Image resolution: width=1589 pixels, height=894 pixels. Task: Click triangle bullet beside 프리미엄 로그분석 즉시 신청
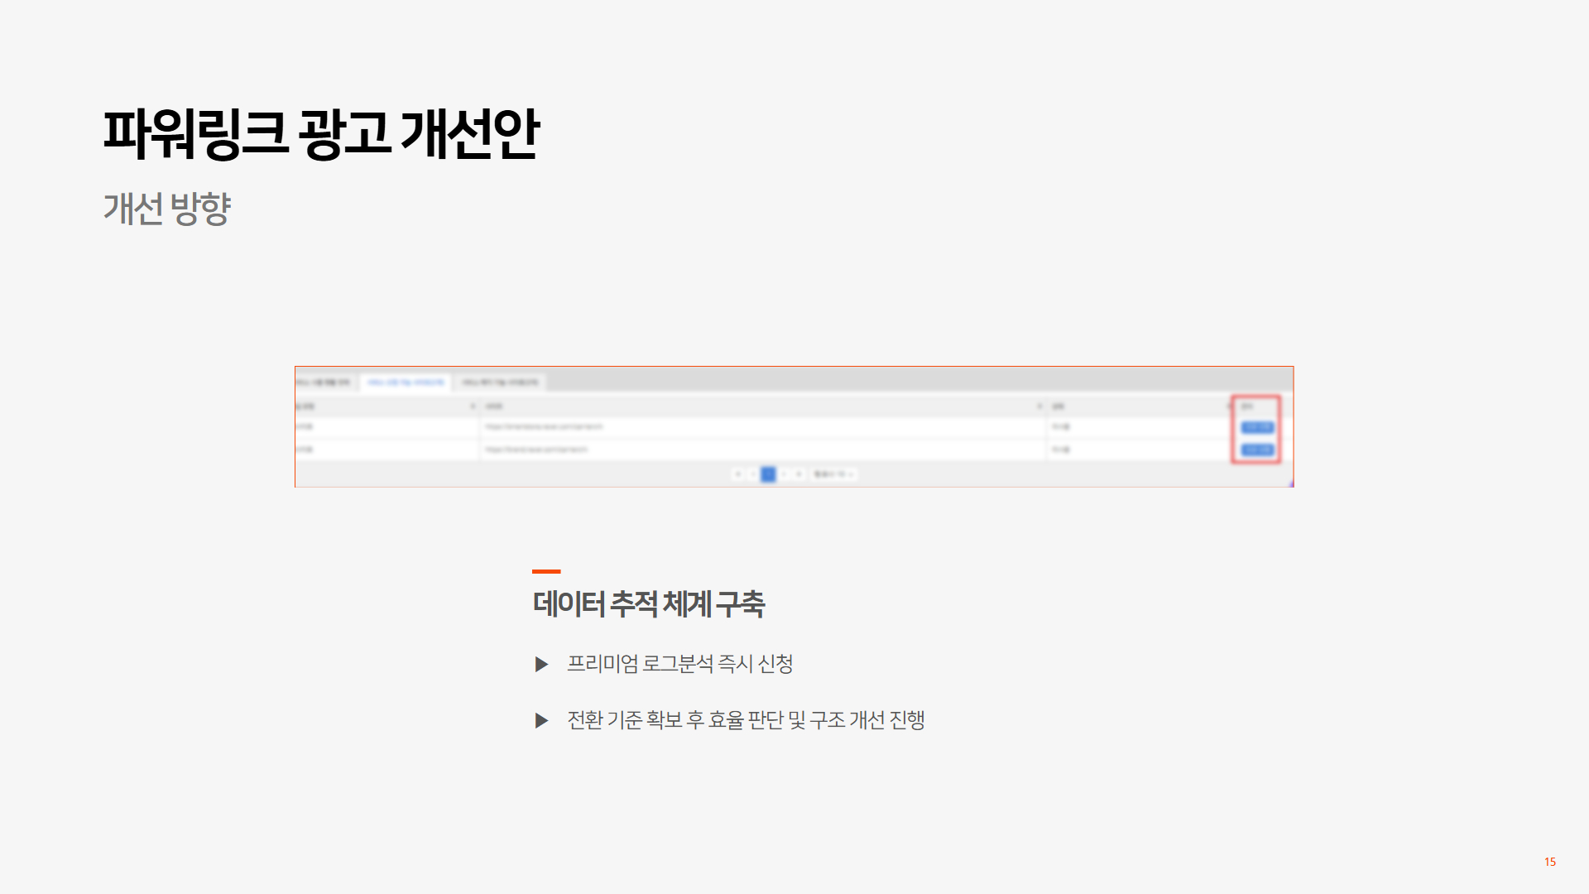541,664
